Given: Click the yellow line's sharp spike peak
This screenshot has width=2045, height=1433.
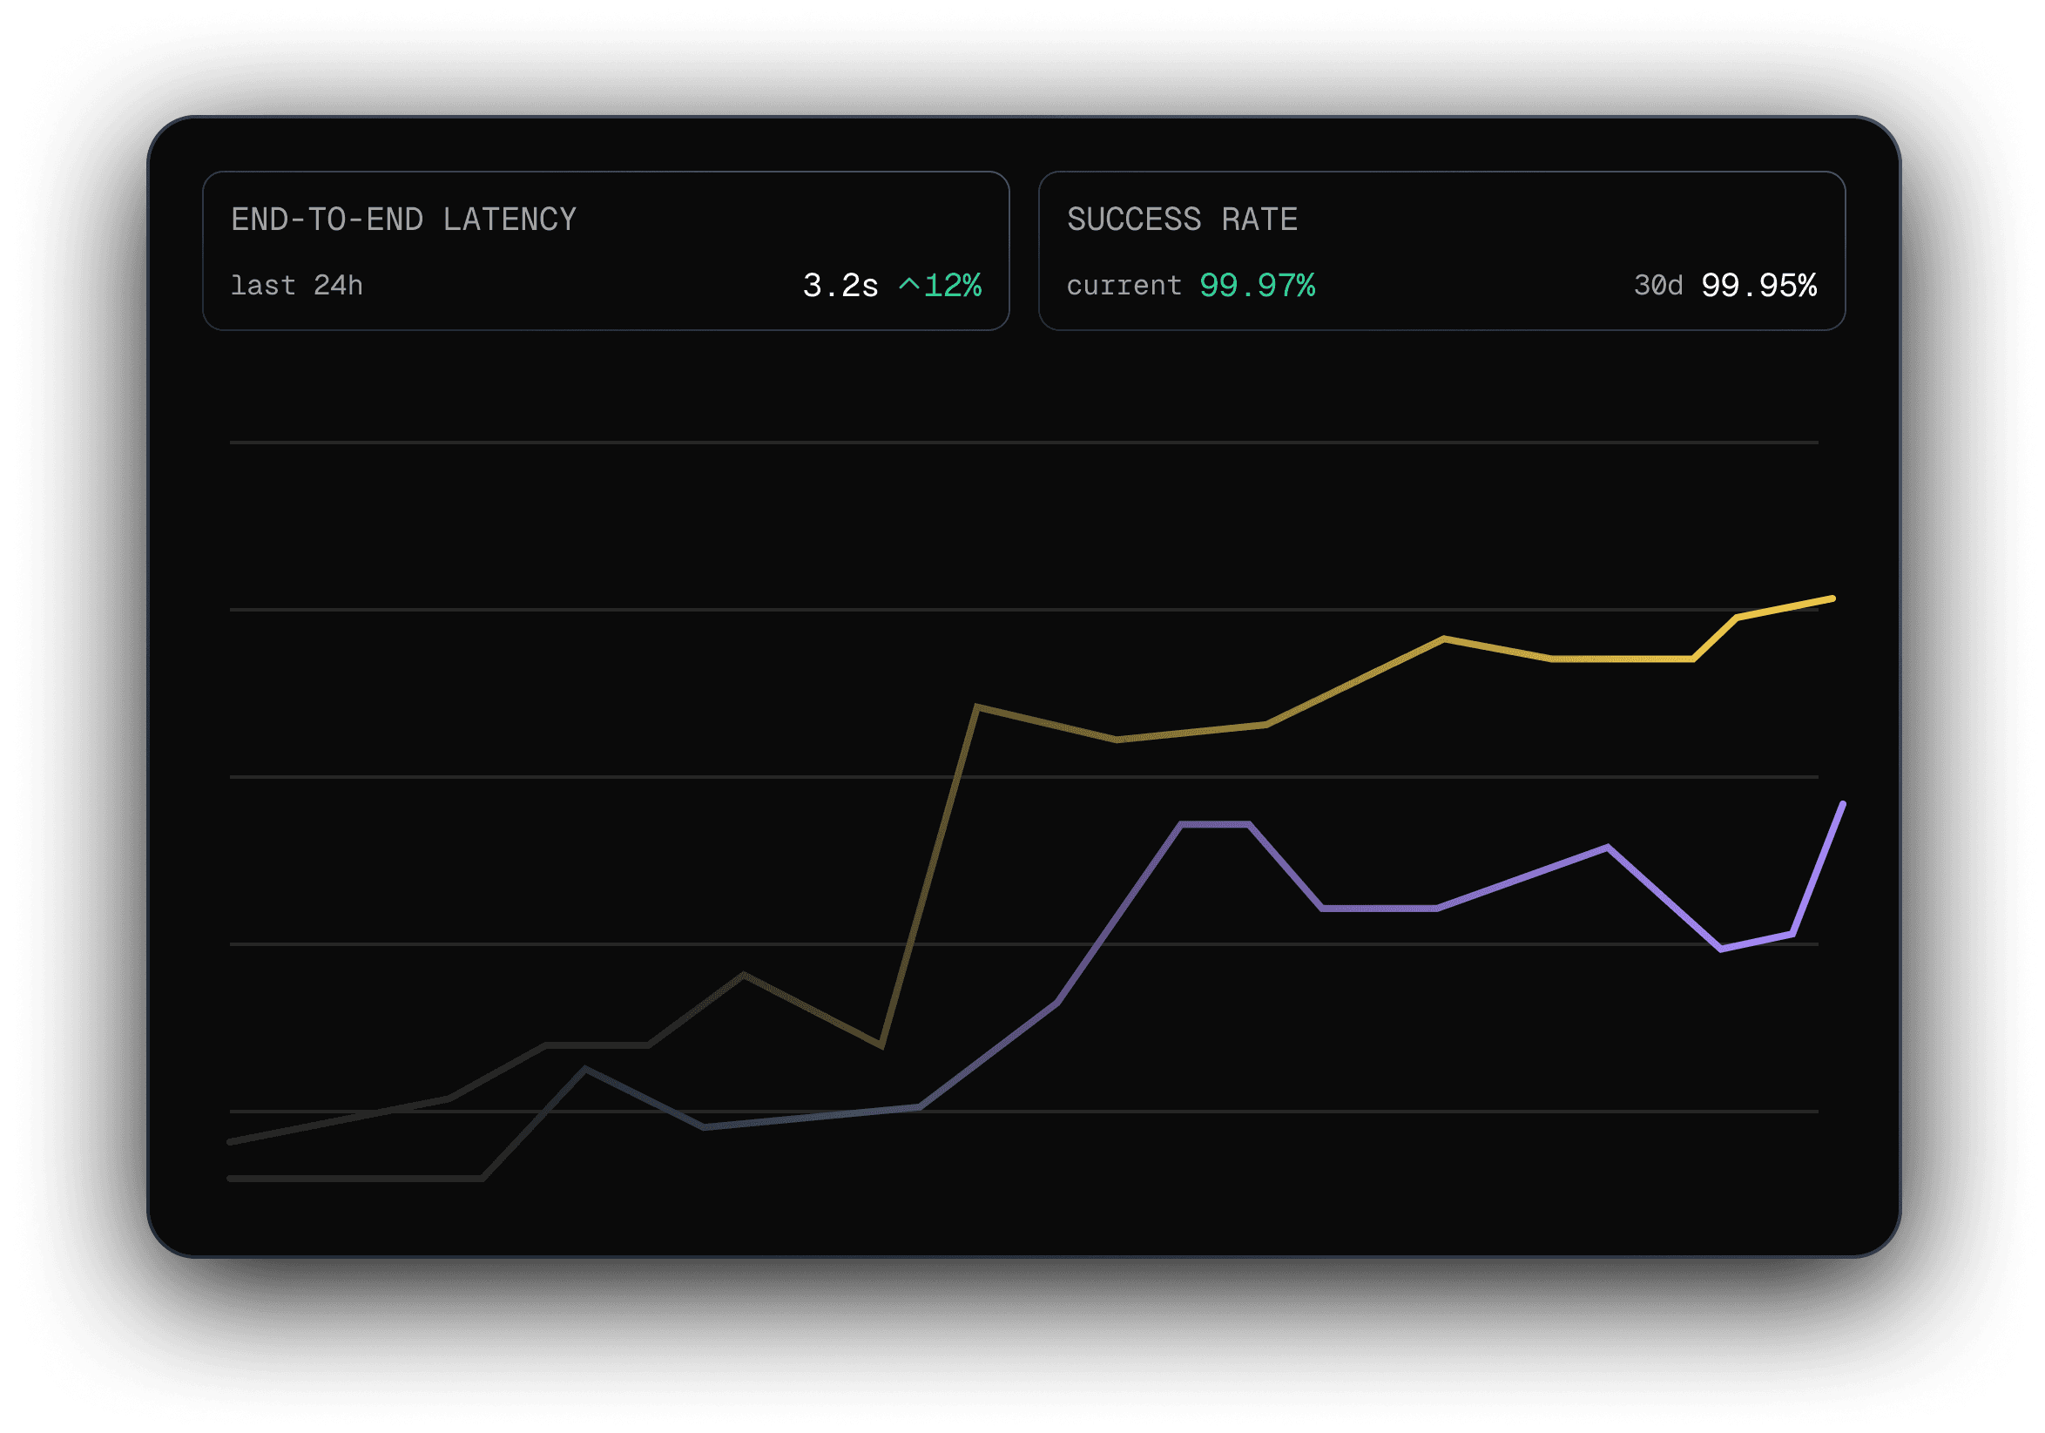Looking at the screenshot, I should tap(977, 707).
